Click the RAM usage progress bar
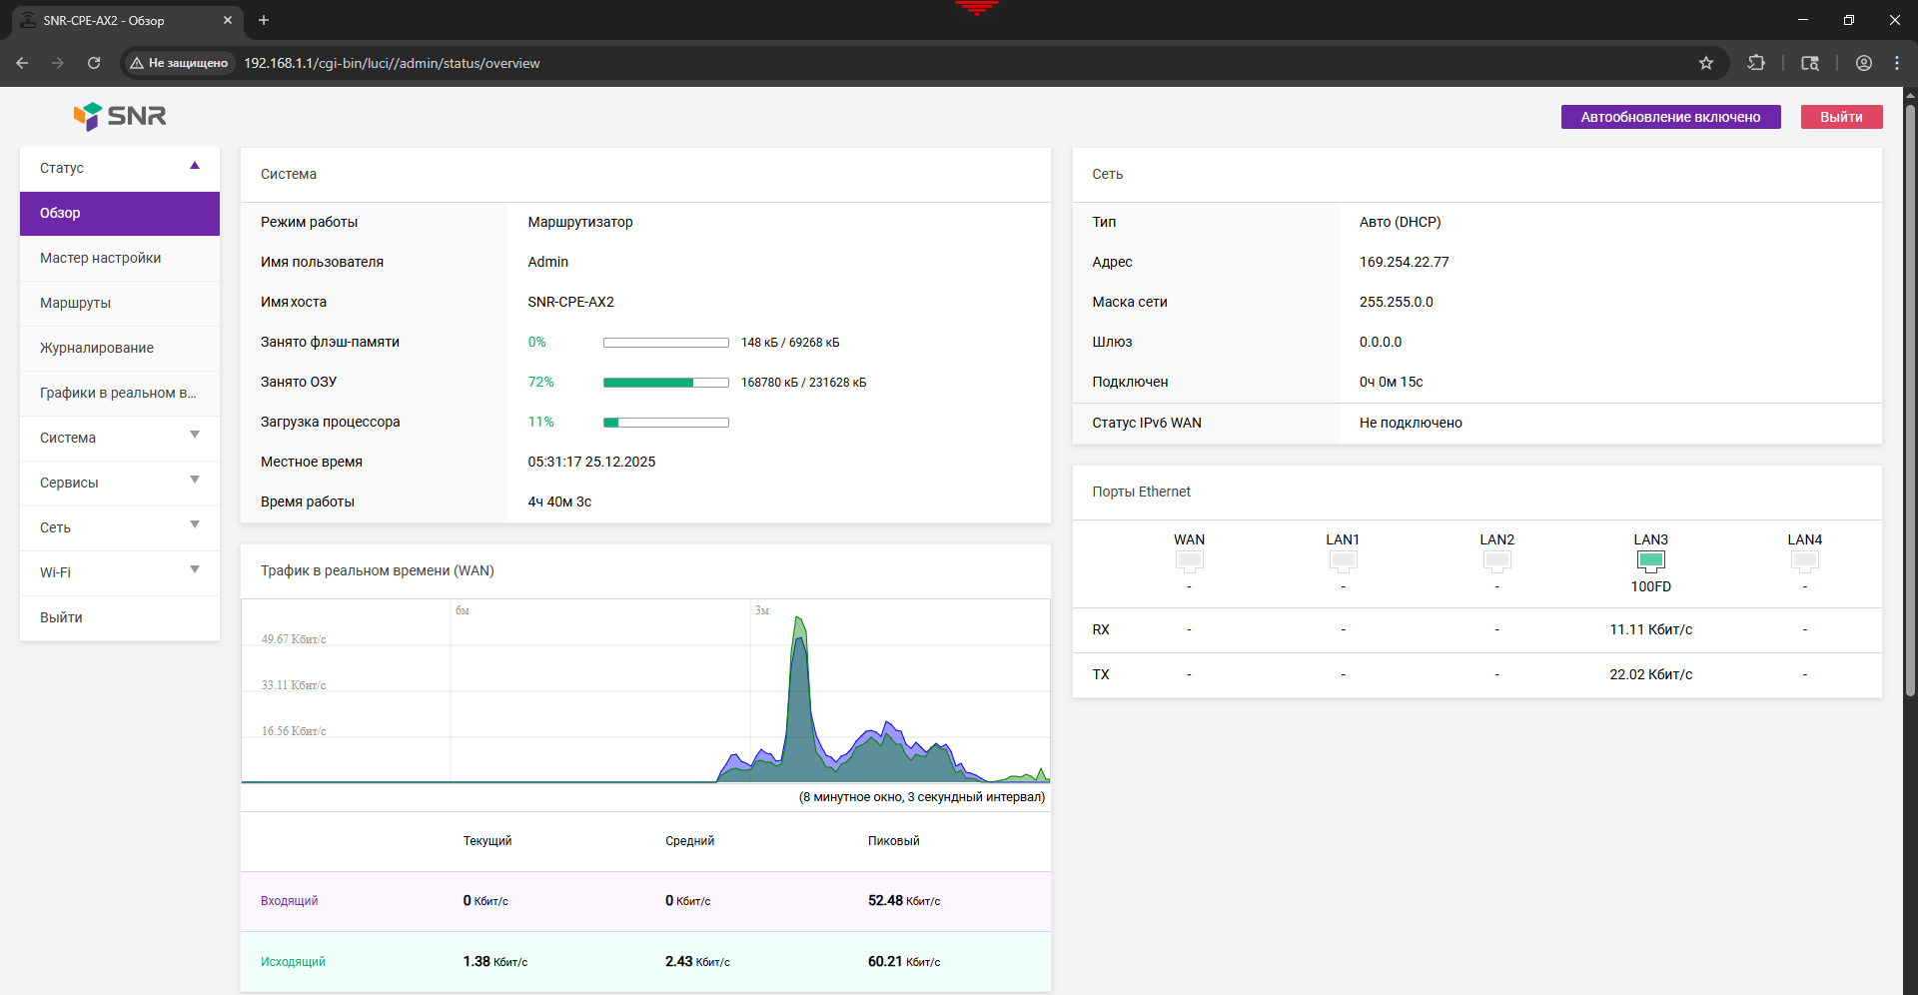The height and width of the screenshot is (995, 1918). [x=665, y=383]
